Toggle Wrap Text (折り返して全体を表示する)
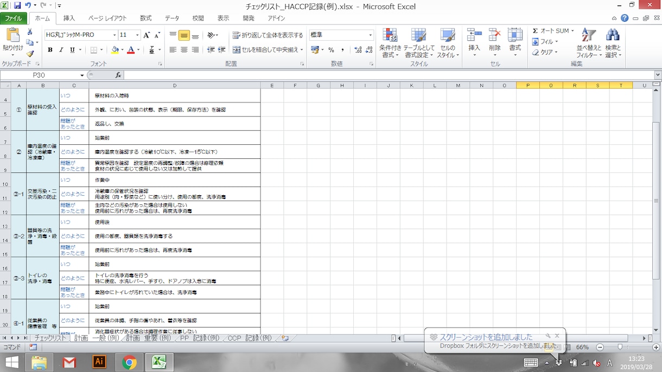The width and height of the screenshot is (662, 372). pos(268,35)
